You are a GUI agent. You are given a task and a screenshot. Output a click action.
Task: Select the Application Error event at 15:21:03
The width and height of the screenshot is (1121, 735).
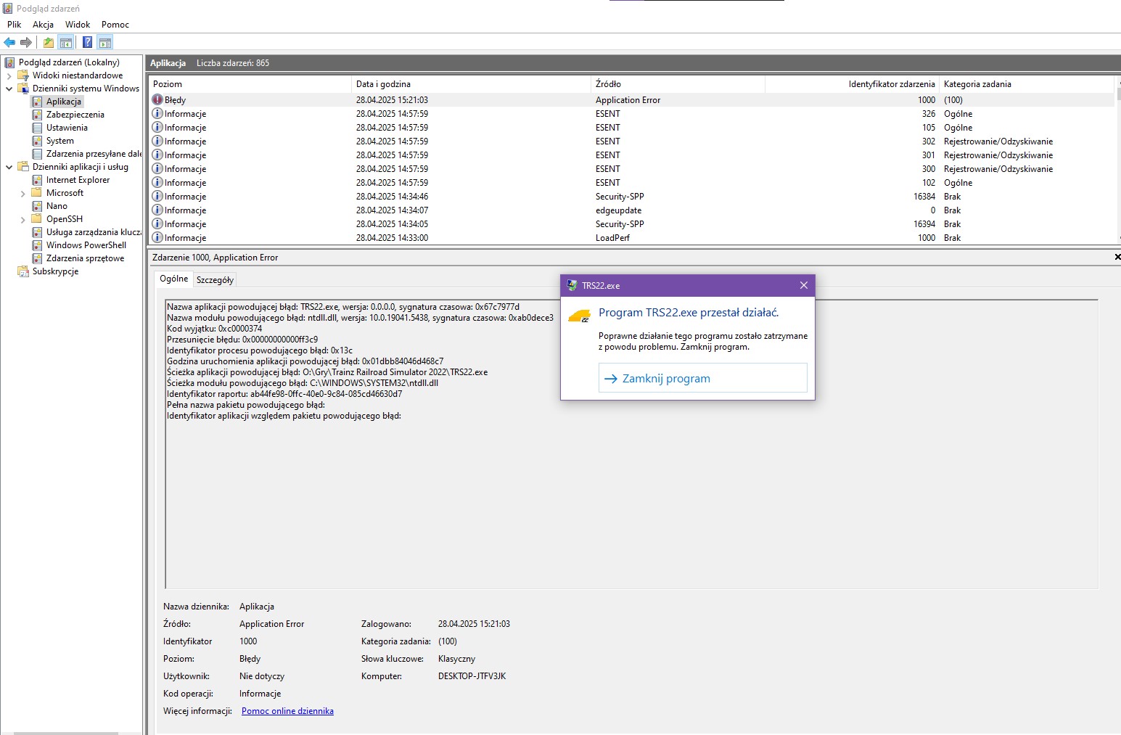click(x=631, y=100)
